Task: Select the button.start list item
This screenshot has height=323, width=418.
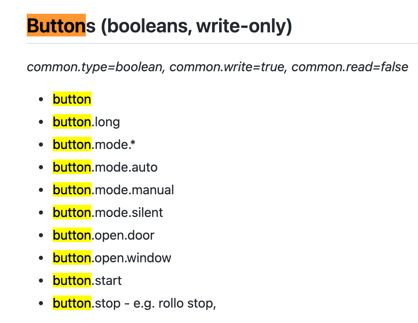Action: click(x=87, y=280)
